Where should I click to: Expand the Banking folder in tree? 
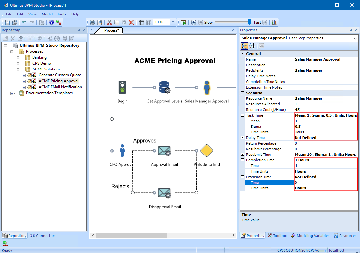point(18,57)
